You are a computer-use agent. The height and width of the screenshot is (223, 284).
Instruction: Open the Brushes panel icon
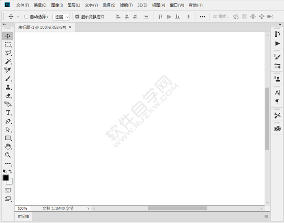tap(277, 57)
